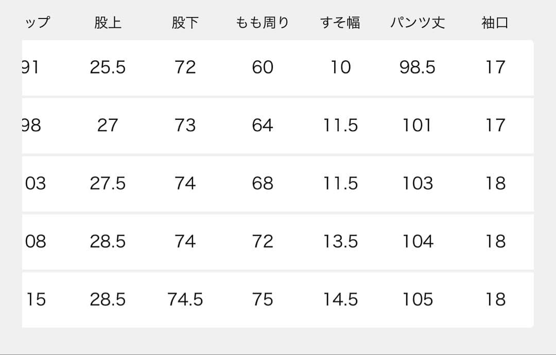
Task: Select the 13.5 すそ幅 value
Action: [x=340, y=242]
